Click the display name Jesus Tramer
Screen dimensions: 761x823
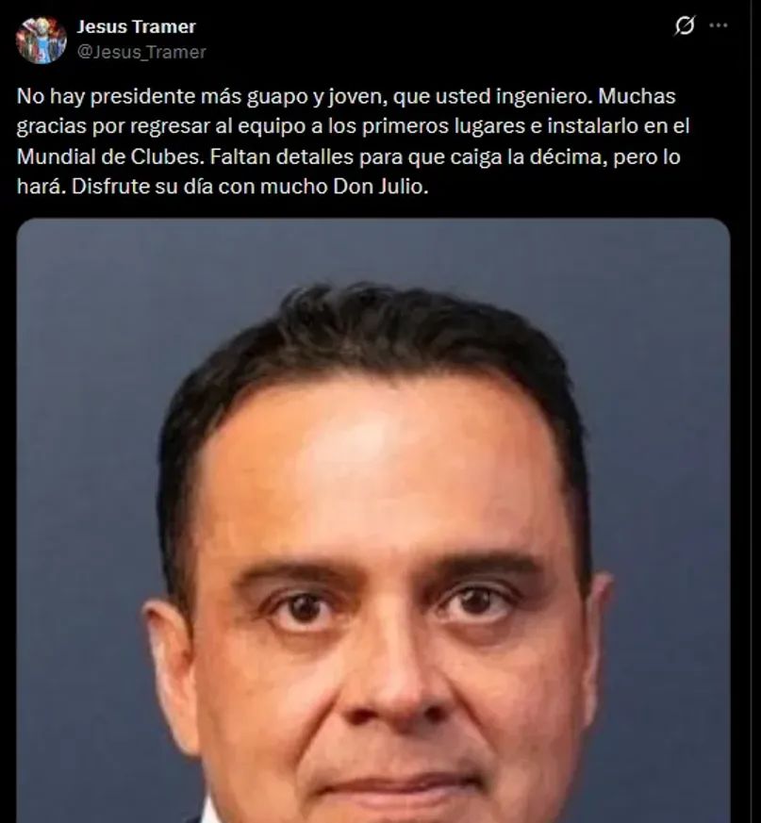point(136,26)
